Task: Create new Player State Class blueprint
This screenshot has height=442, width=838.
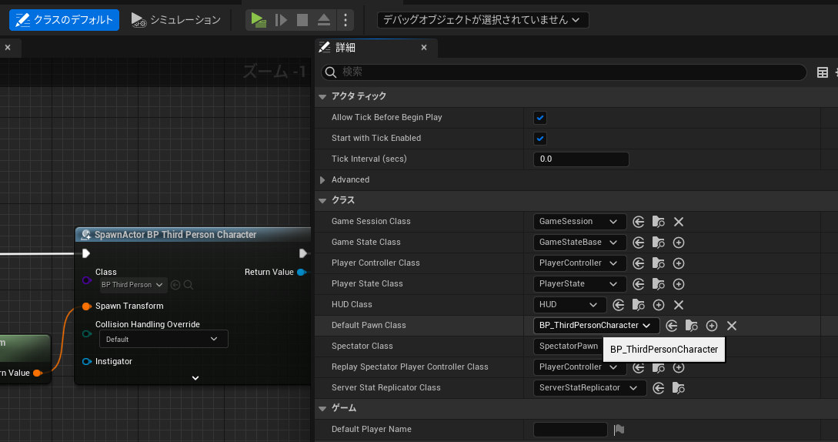Action: point(679,284)
